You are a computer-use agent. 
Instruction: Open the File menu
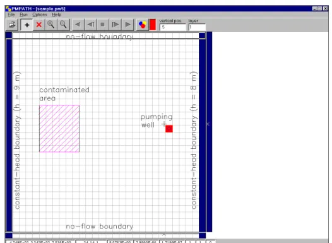coord(11,15)
